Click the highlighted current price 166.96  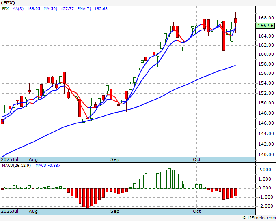pyautogui.click(x=265, y=25)
